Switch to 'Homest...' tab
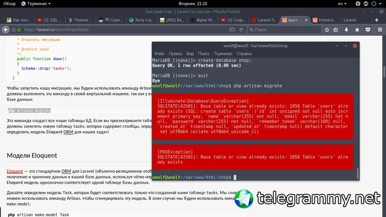The height and width of the screenshot is (217, 386). [325, 20]
